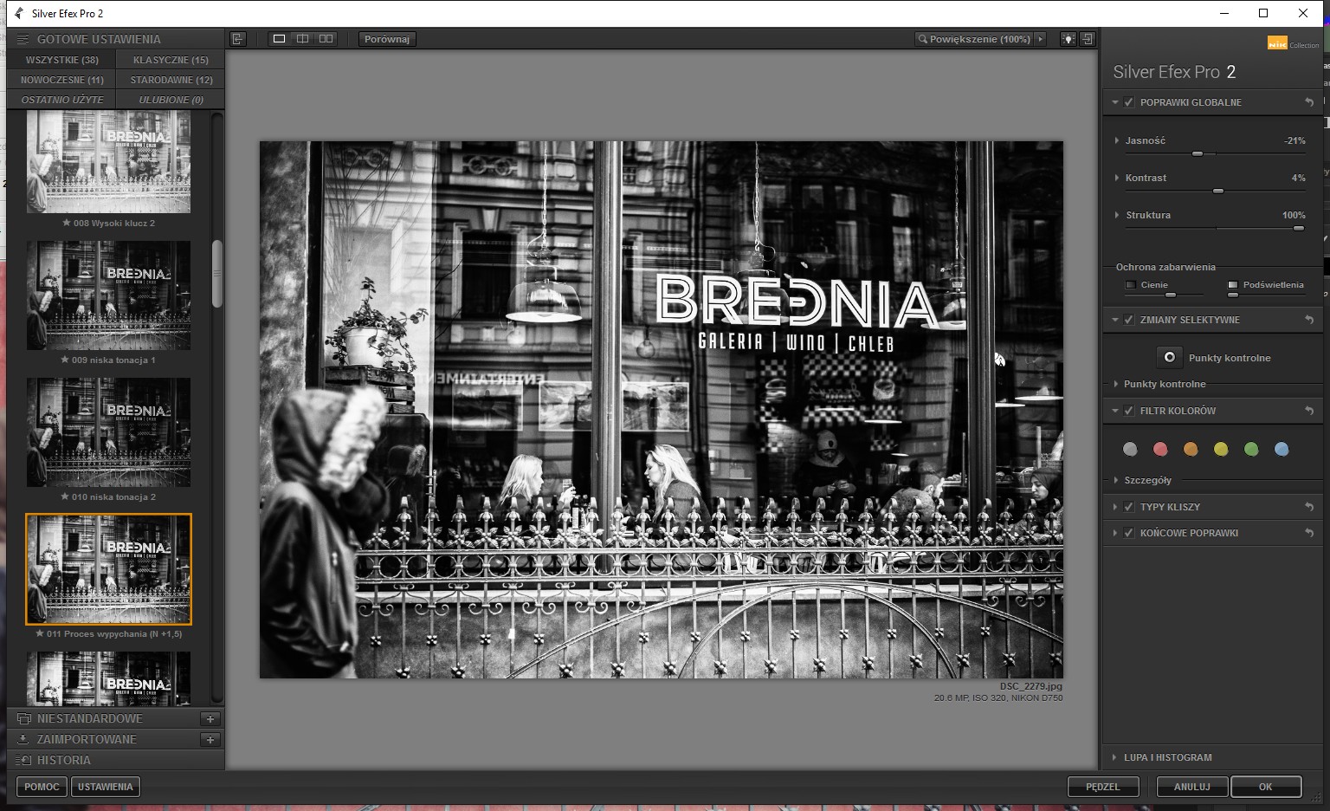Viewport: 1330px width, 811px height.
Task: Click the Porównaj button
Action: click(387, 39)
